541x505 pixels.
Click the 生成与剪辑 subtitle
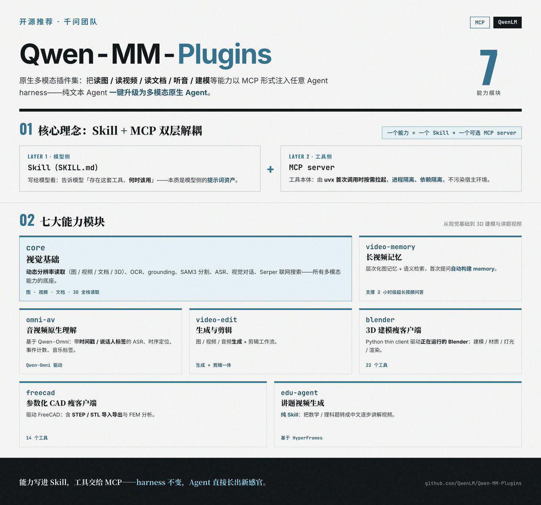(214, 330)
